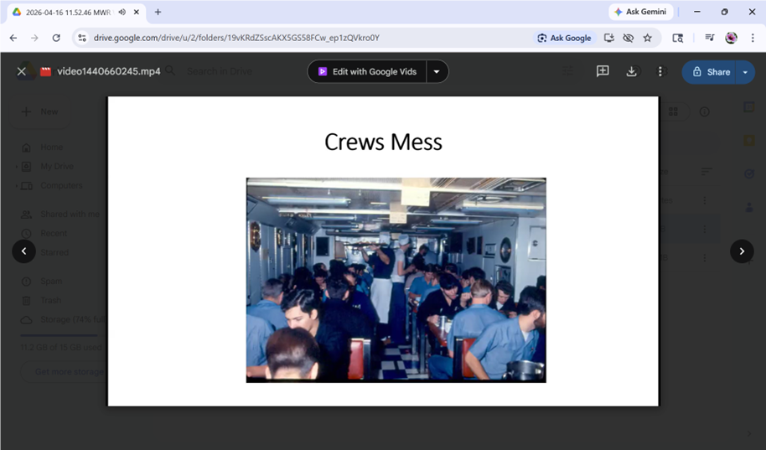Close the 2026-04-16 MWR tab
The image size is (766, 450).
pyautogui.click(x=137, y=12)
